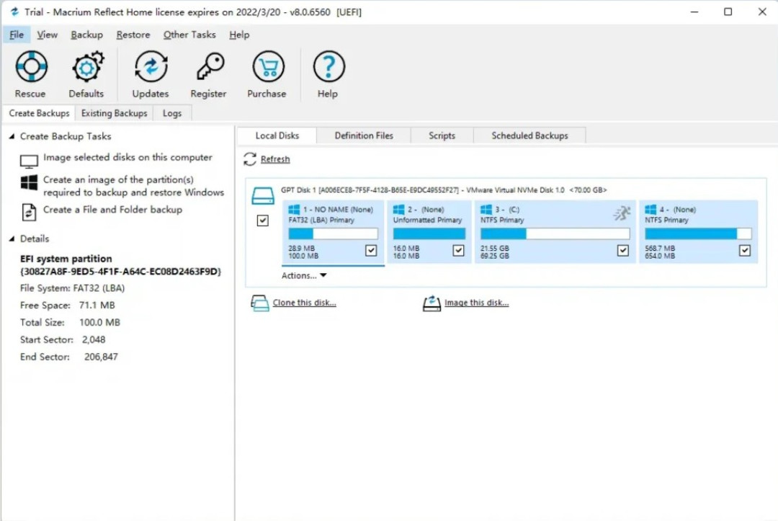Collapse the Details section
778x521 pixels.
click(x=12, y=239)
